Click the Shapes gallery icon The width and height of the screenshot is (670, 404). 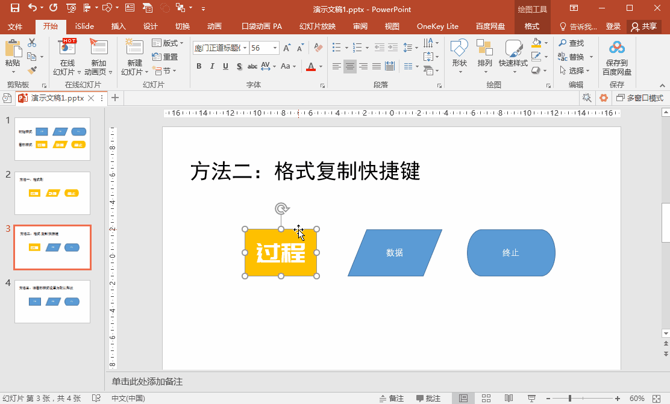pos(459,48)
